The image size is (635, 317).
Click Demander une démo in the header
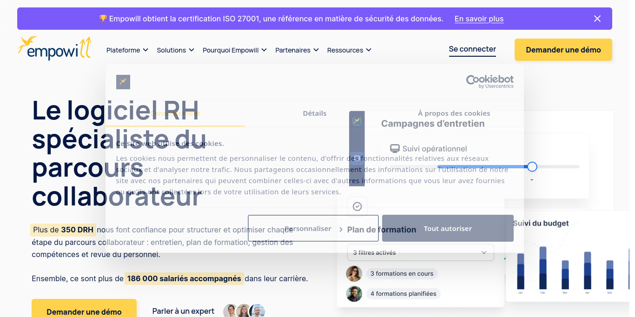[x=563, y=50]
